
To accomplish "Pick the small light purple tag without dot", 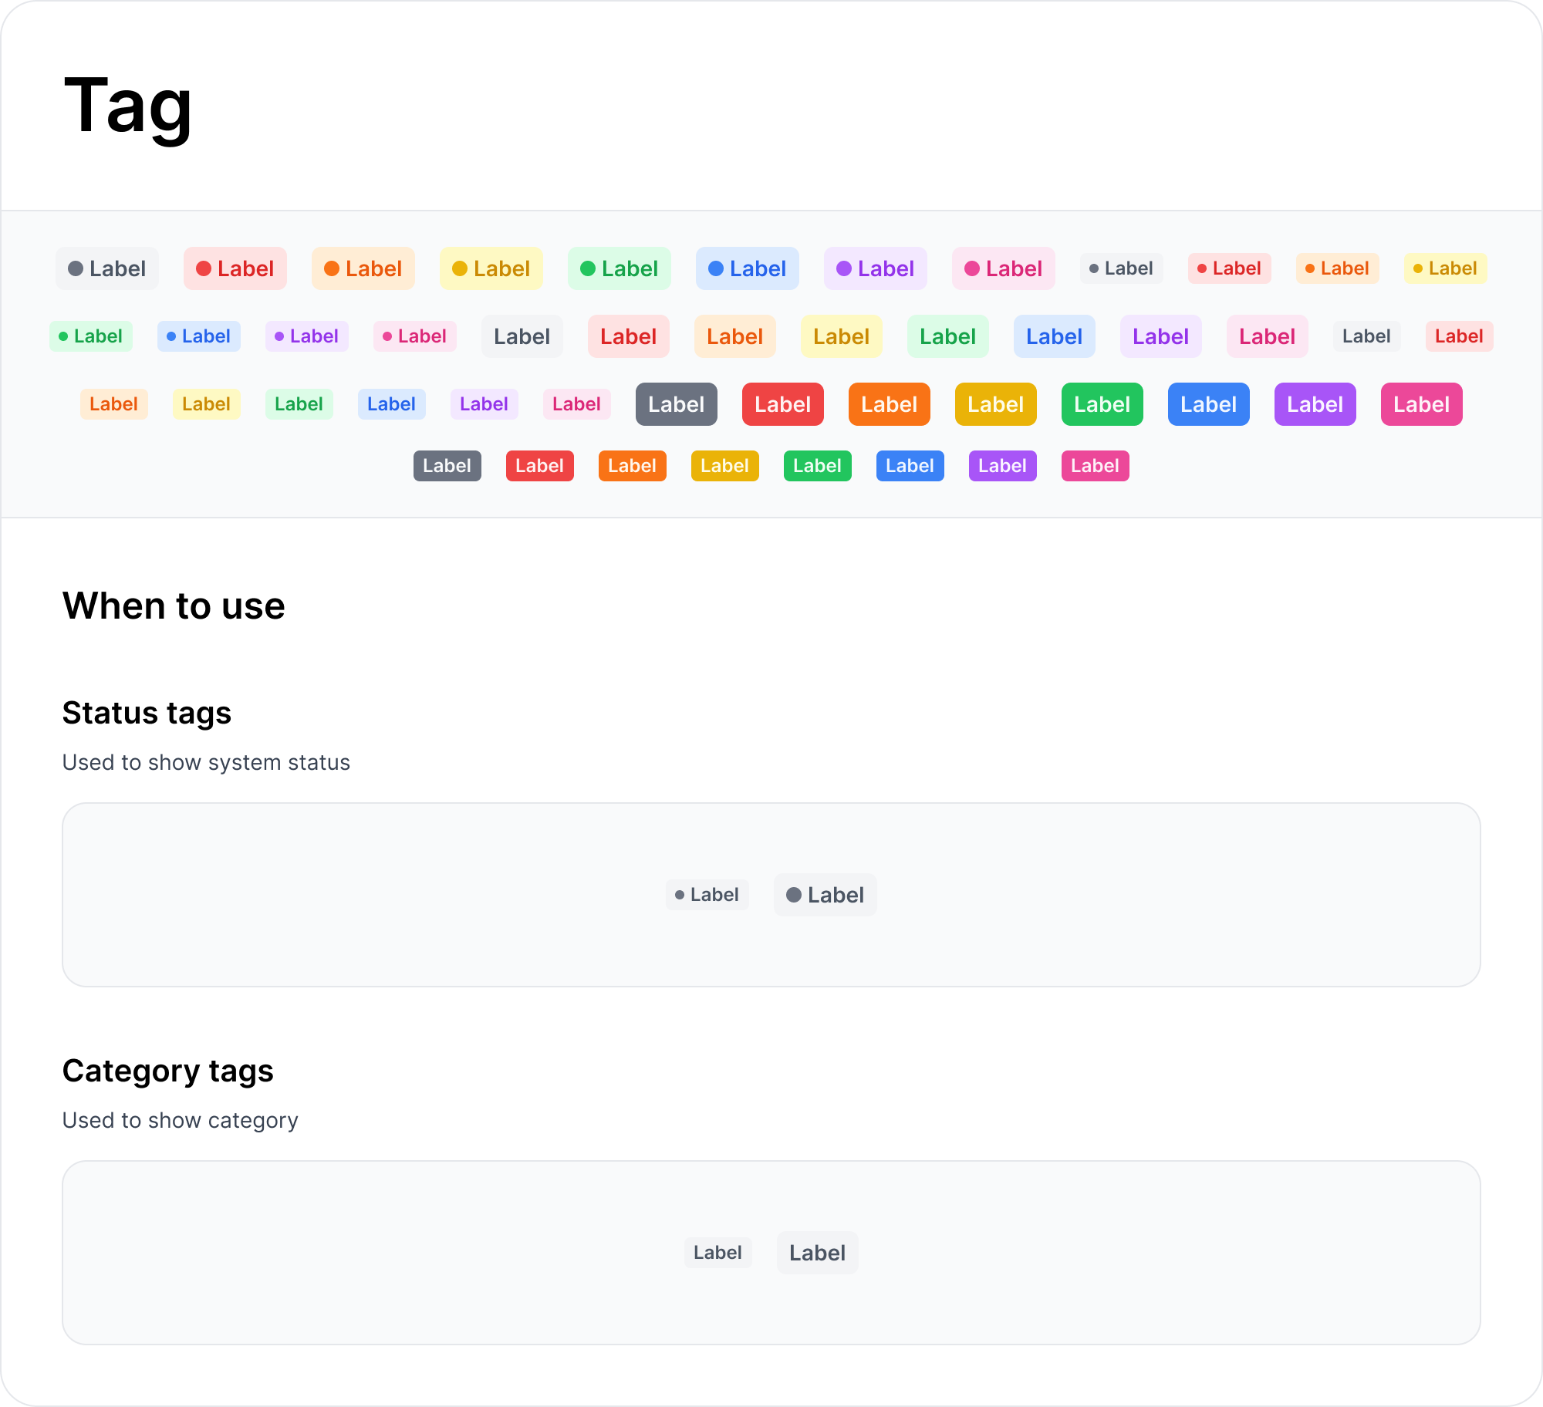I will 485,404.
